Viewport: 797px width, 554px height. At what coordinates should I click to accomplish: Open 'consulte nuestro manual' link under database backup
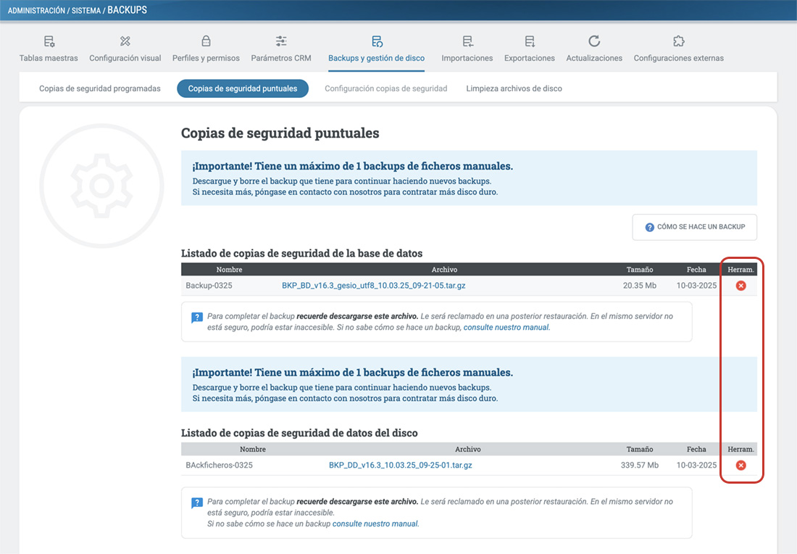coord(506,327)
